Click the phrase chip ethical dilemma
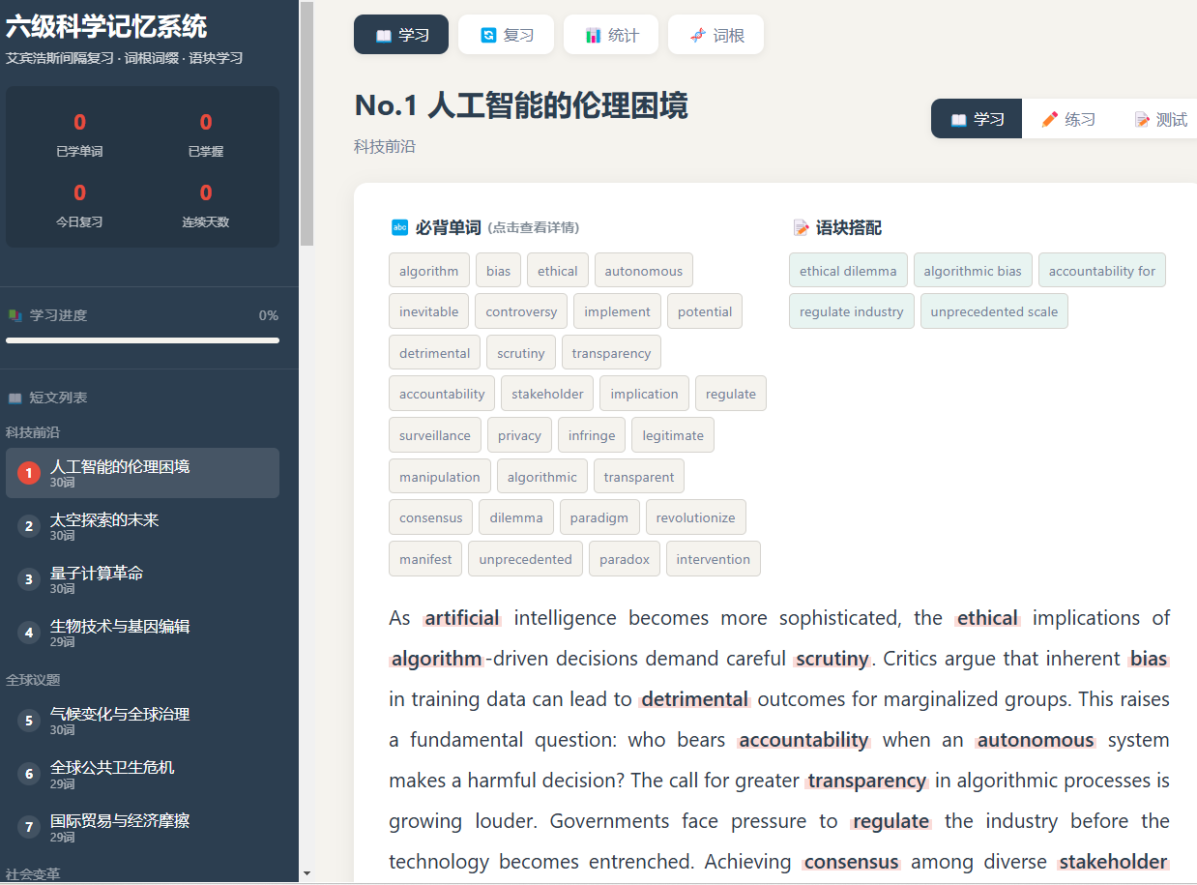The height and width of the screenshot is (885, 1197). (x=848, y=271)
